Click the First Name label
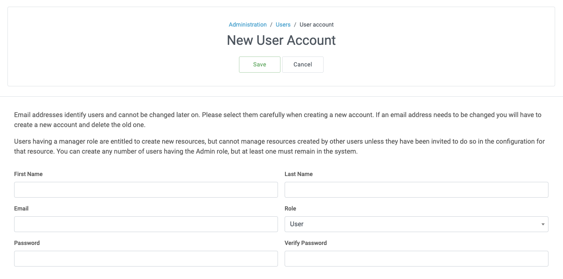This screenshot has height=279, width=563. [x=28, y=174]
